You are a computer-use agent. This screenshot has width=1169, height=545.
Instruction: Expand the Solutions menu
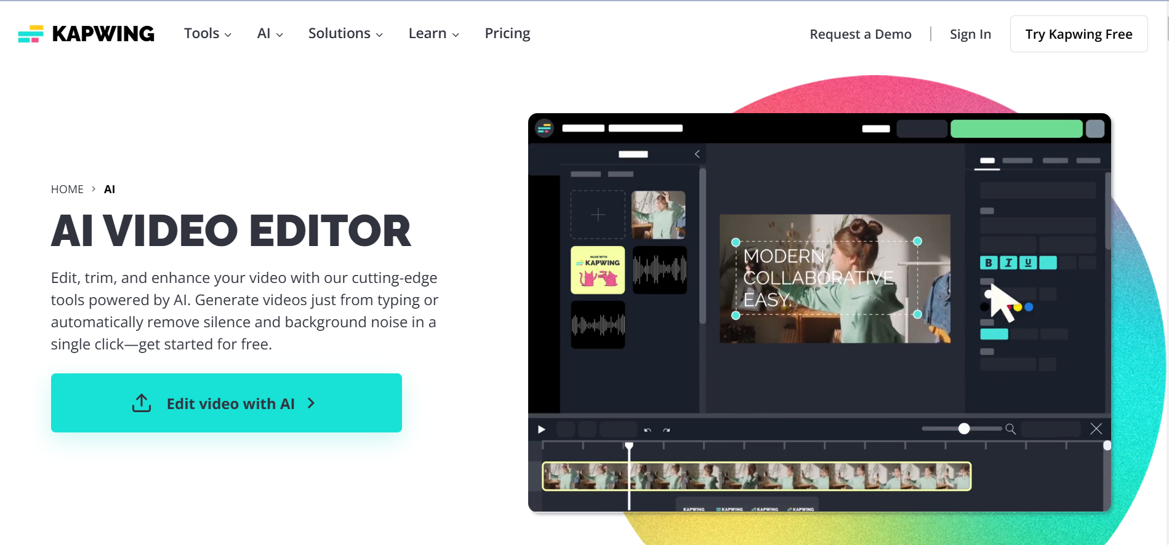(345, 34)
